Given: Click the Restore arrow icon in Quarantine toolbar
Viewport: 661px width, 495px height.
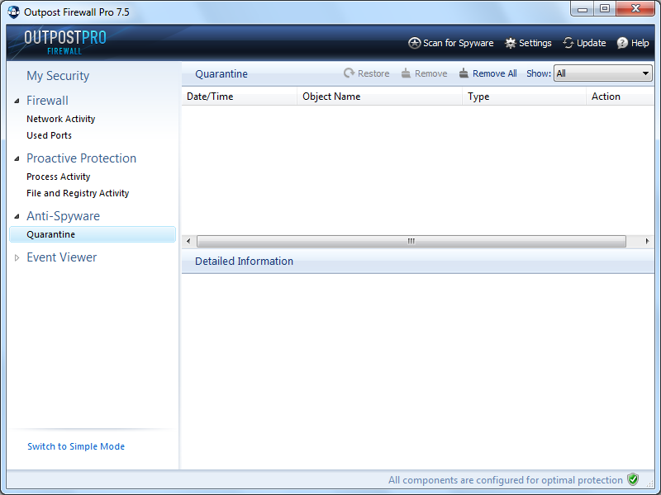Looking at the screenshot, I should [350, 73].
